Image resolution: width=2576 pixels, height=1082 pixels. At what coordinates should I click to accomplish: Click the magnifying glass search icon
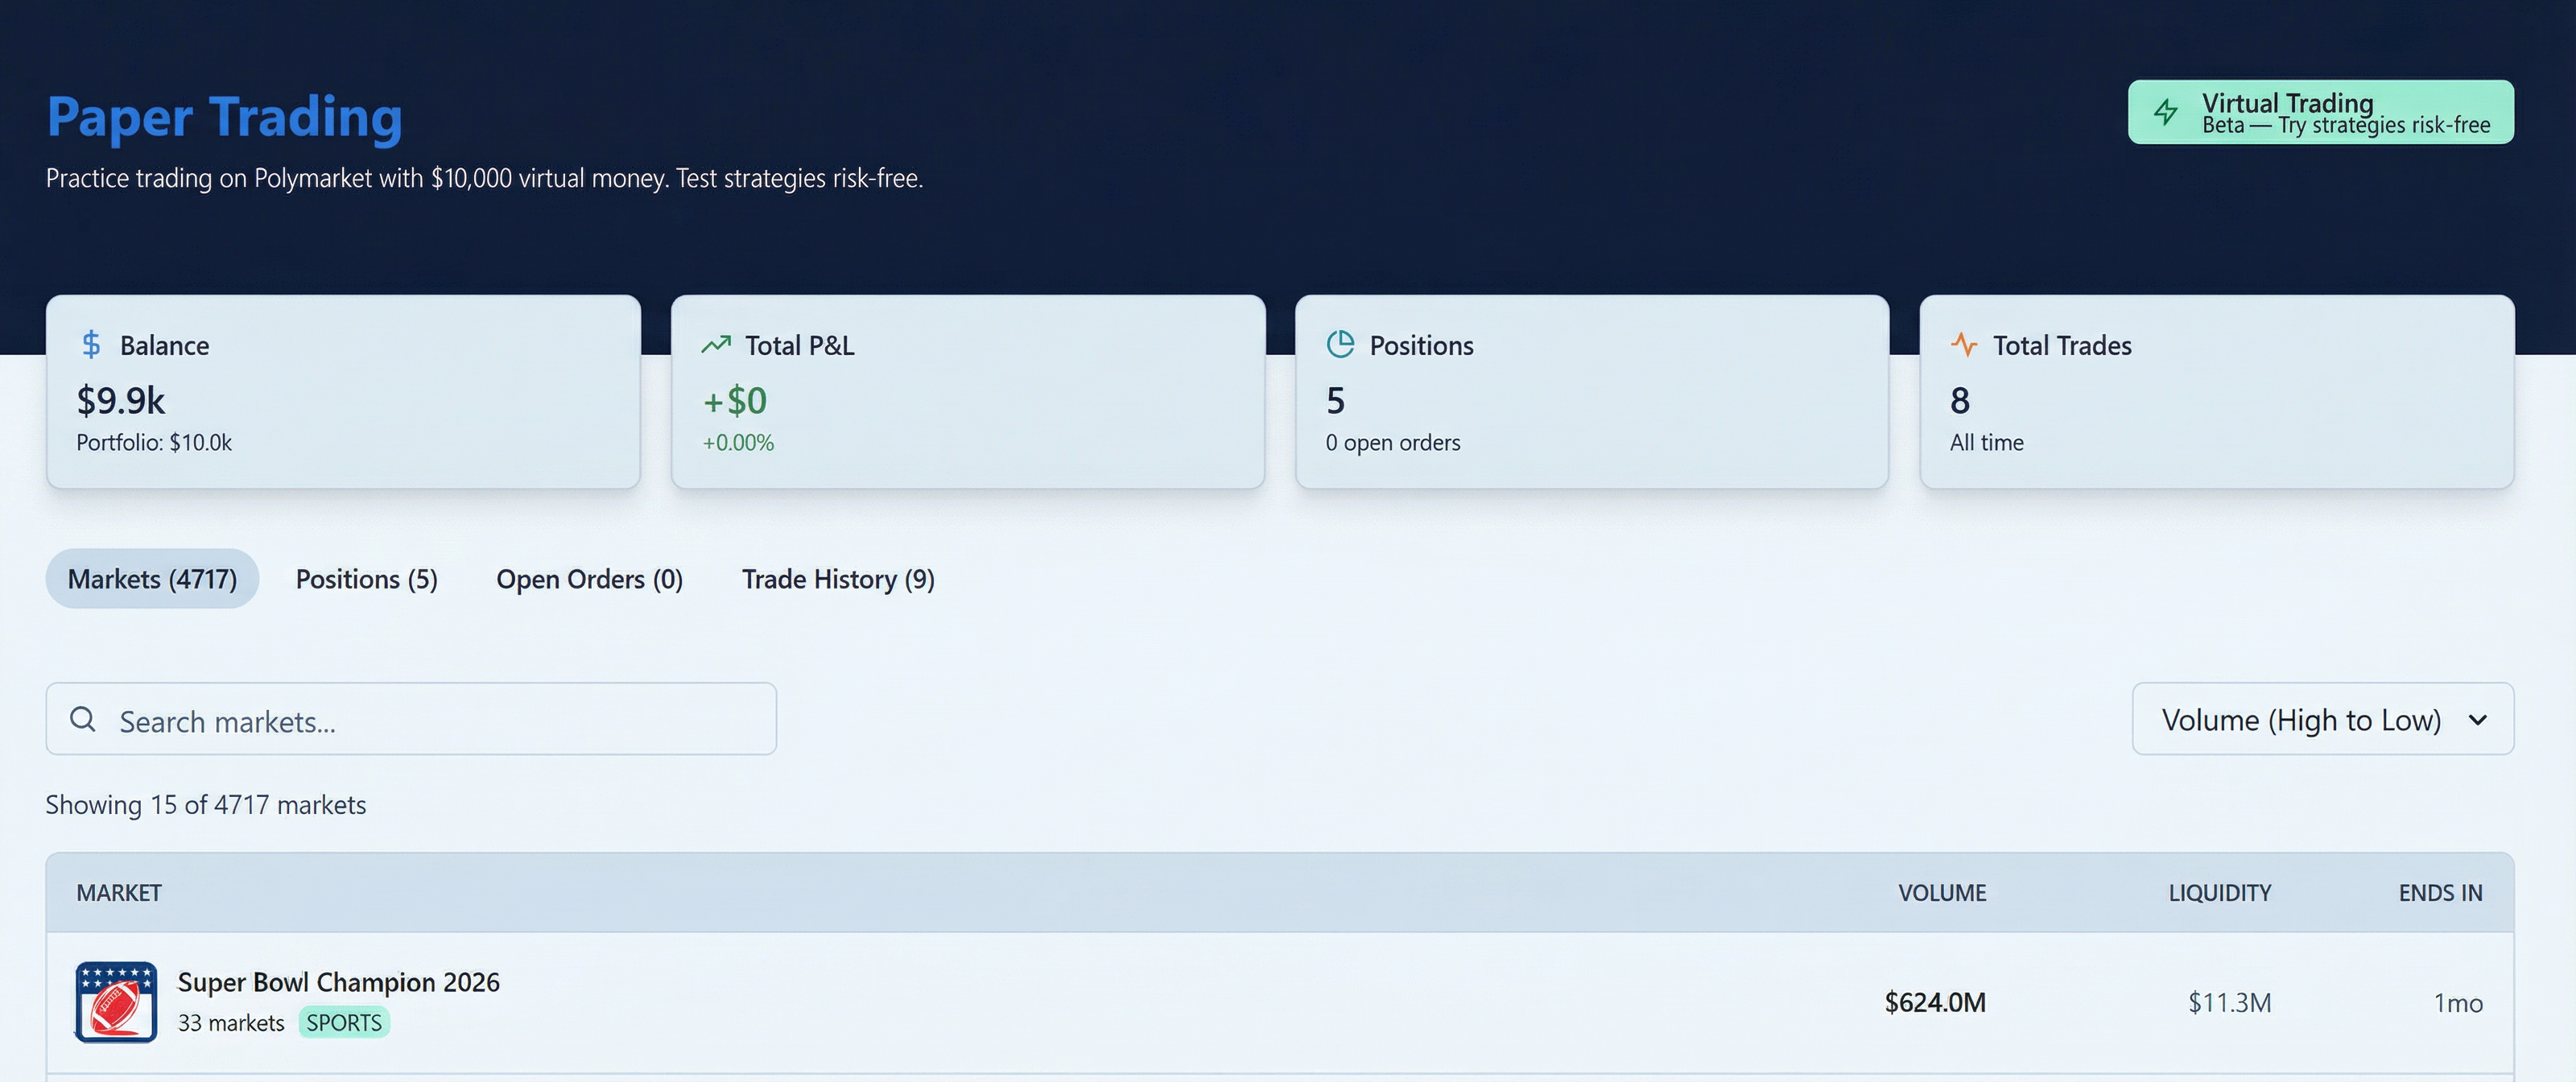pyautogui.click(x=83, y=719)
